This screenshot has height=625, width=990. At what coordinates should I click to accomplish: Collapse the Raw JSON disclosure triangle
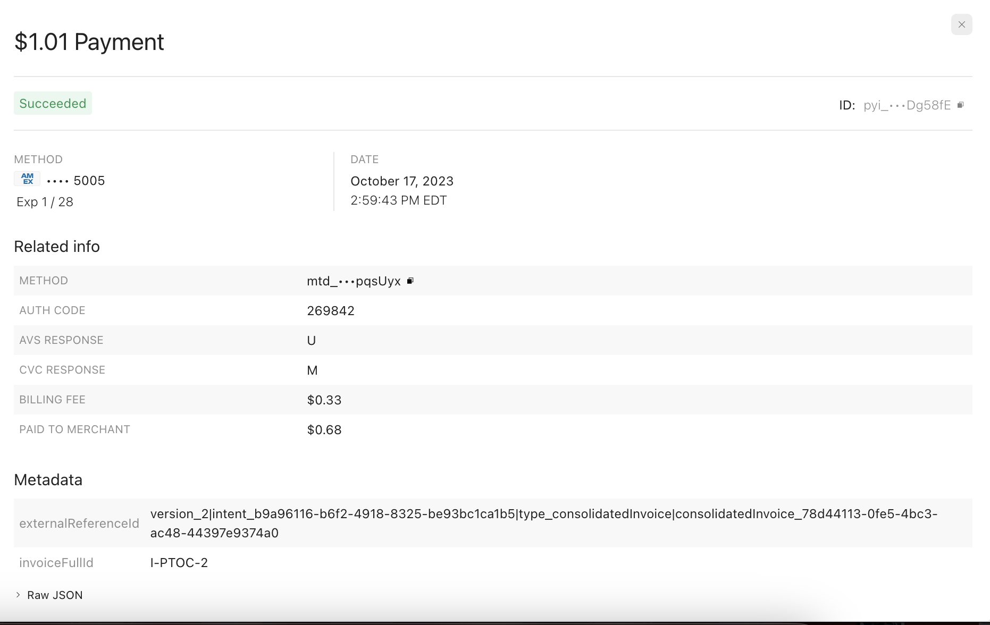coord(19,595)
